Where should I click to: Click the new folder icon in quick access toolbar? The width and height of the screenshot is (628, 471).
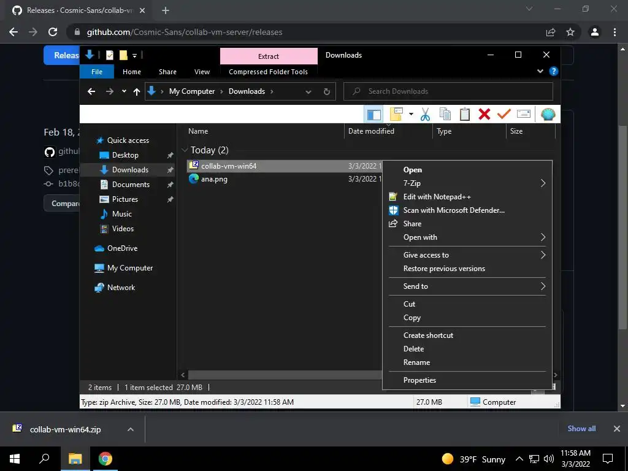pos(123,55)
